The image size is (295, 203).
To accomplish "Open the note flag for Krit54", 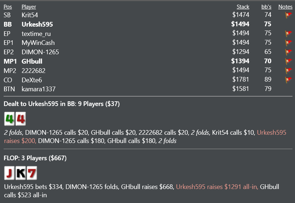I will click(289, 15).
